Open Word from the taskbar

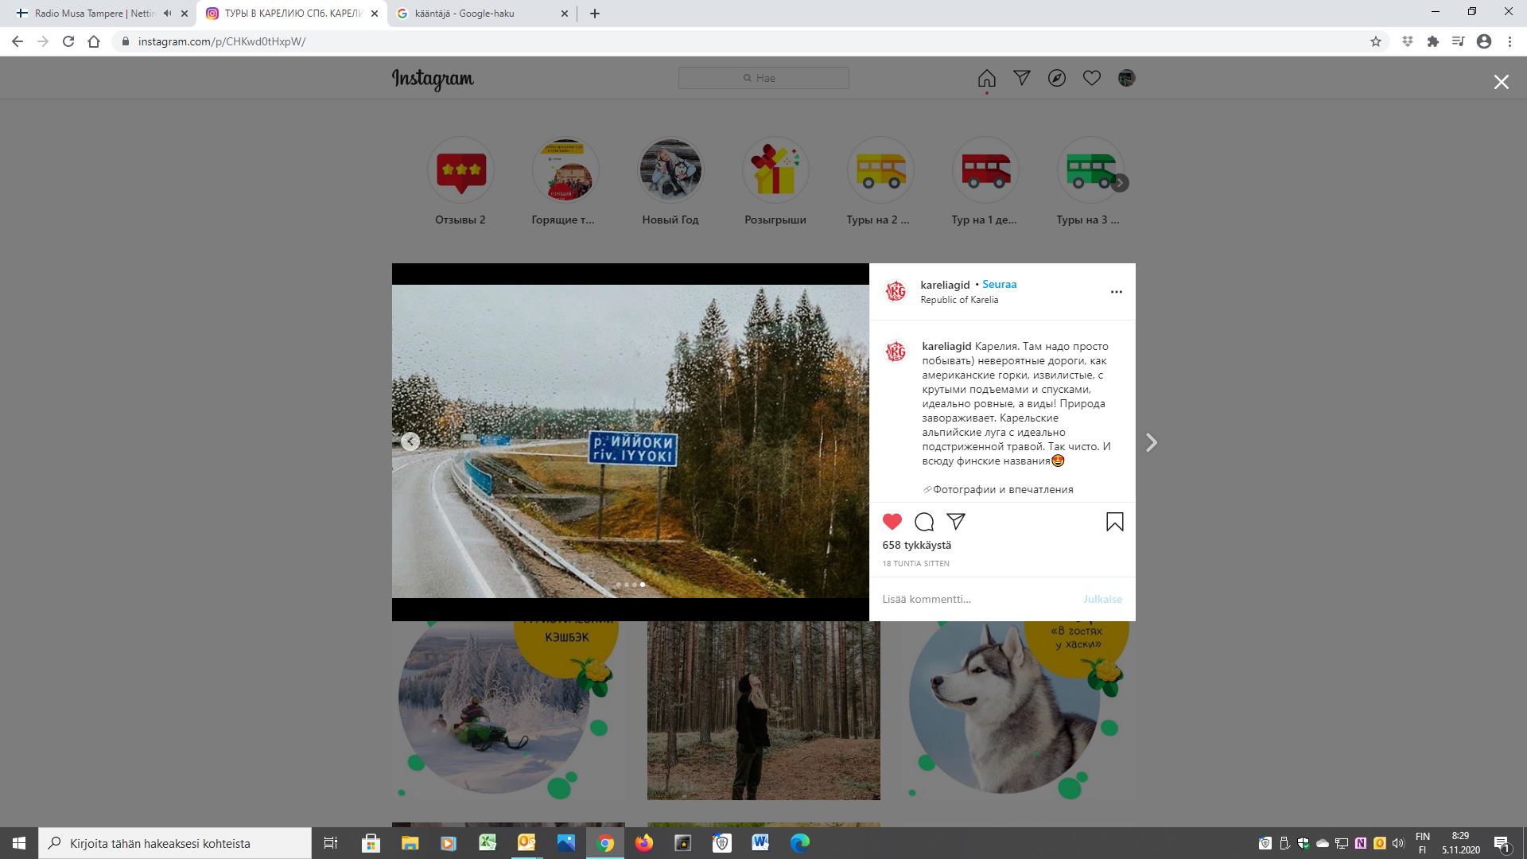760,843
